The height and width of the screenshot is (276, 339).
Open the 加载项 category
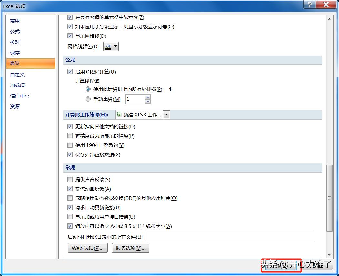[17, 85]
